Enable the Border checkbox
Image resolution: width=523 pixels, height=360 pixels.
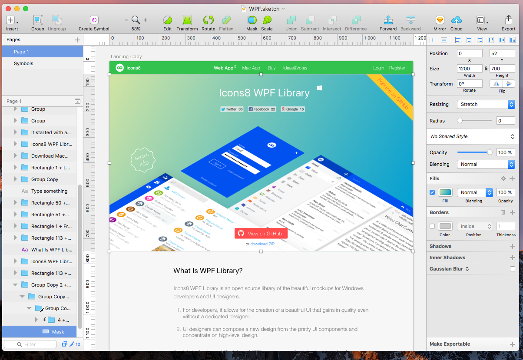point(432,226)
